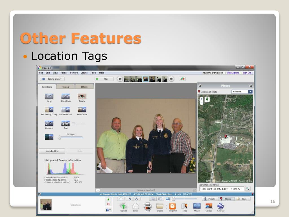289x217 pixels.
Task: Collapse the Places side panel
Action: coord(200,86)
